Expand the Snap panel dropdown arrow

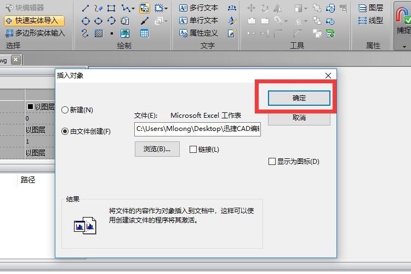coord(404,47)
